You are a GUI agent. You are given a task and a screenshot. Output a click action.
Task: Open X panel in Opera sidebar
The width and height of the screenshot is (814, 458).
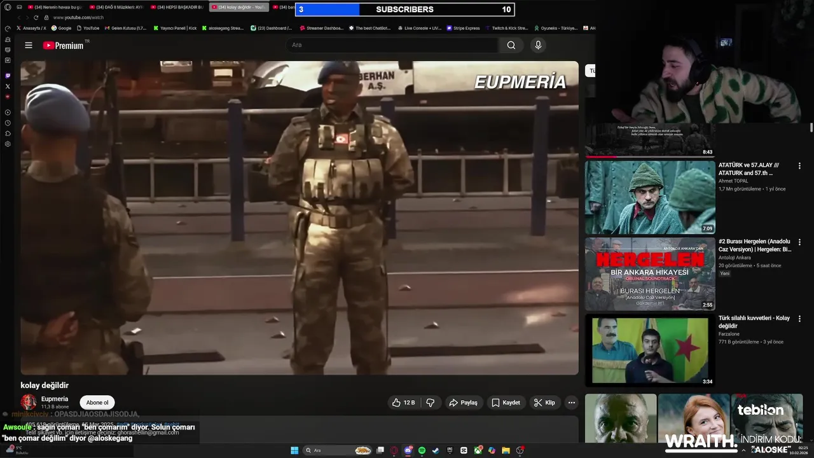pos(8,86)
